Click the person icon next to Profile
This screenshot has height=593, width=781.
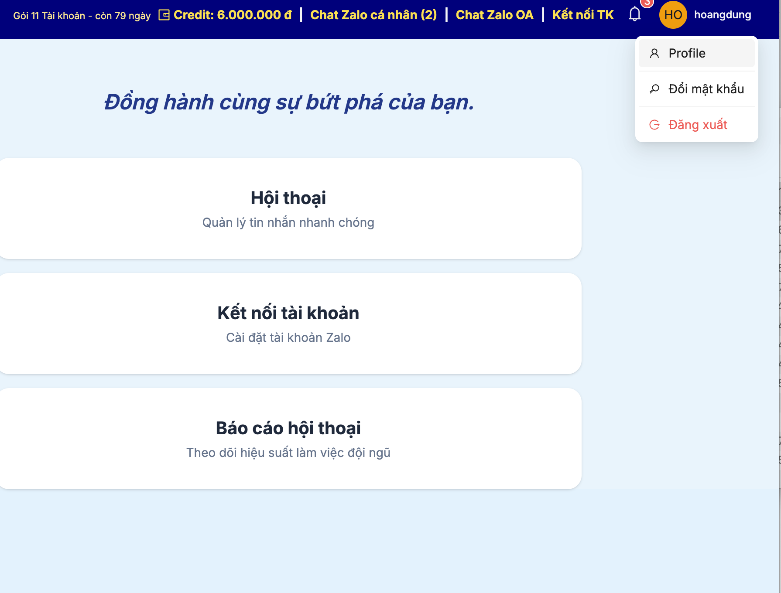pyautogui.click(x=654, y=53)
